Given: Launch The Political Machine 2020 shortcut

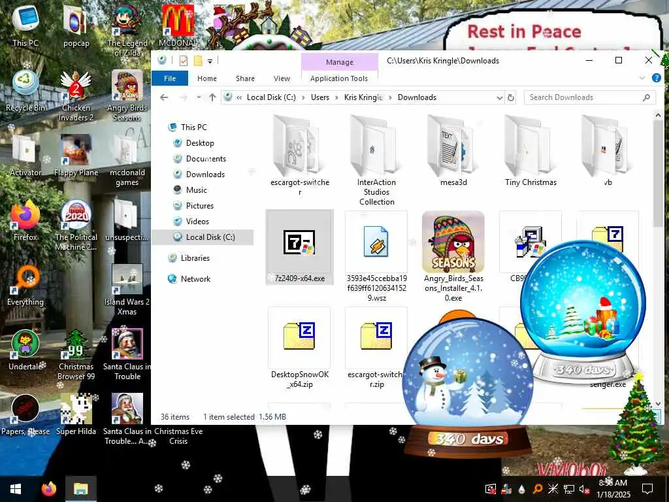Looking at the screenshot, I should point(76,226).
